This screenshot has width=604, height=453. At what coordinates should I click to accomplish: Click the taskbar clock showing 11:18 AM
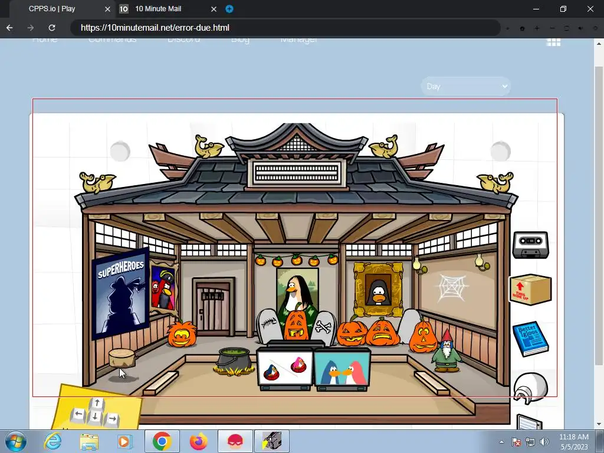pyautogui.click(x=574, y=441)
